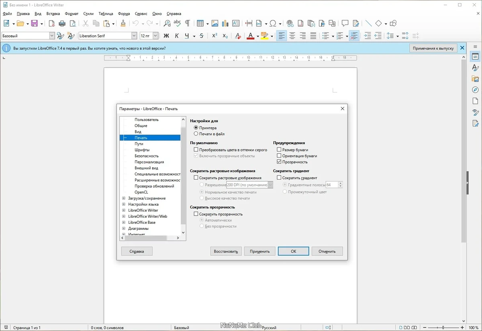The image size is (482, 331).
Task: Untick the Прозрачность warning checkbox
Action: click(x=279, y=162)
